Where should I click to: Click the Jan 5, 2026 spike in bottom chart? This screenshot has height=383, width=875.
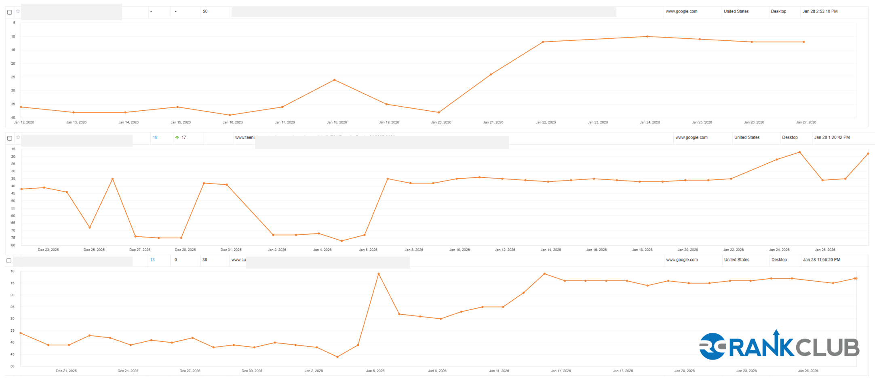click(379, 274)
